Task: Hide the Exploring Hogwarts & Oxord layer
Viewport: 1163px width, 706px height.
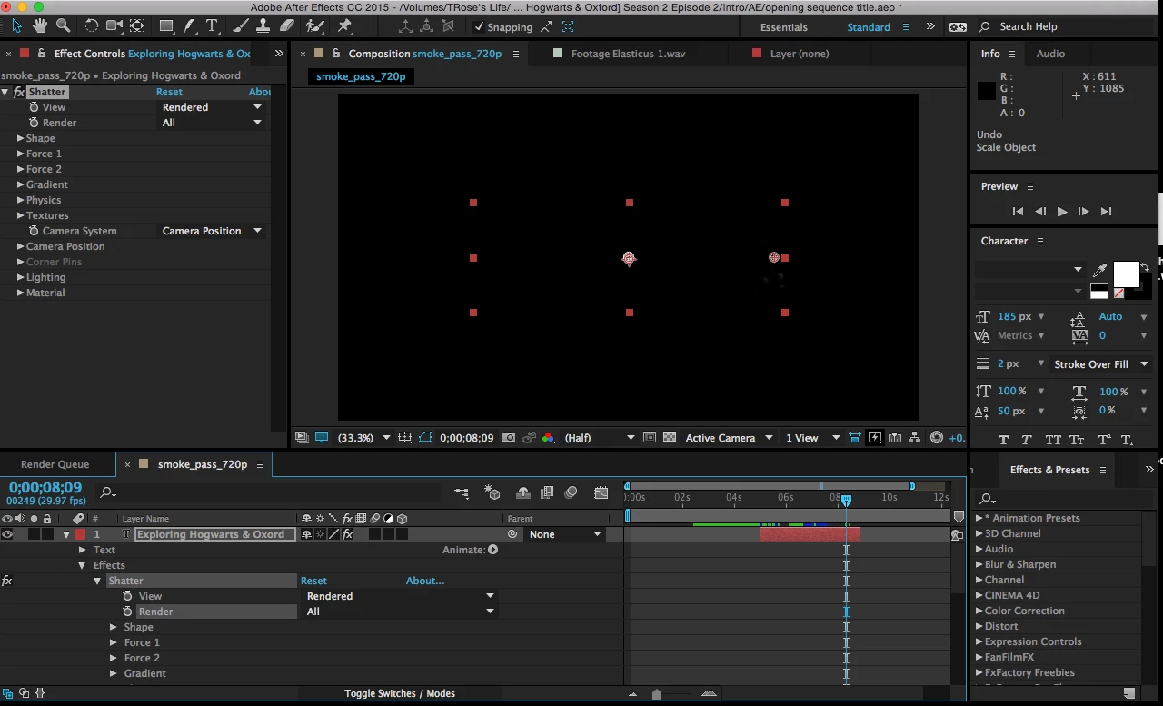Action: pos(7,534)
